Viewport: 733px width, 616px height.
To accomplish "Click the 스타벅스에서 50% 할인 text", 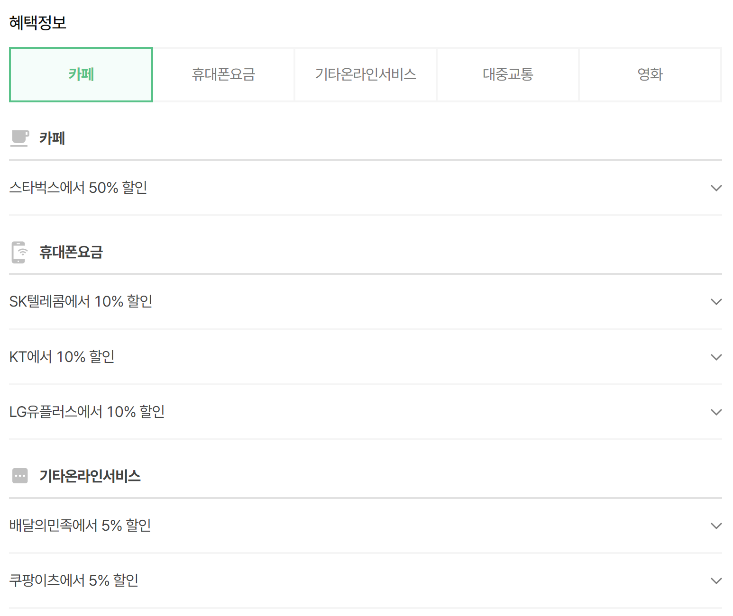I will coord(78,188).
